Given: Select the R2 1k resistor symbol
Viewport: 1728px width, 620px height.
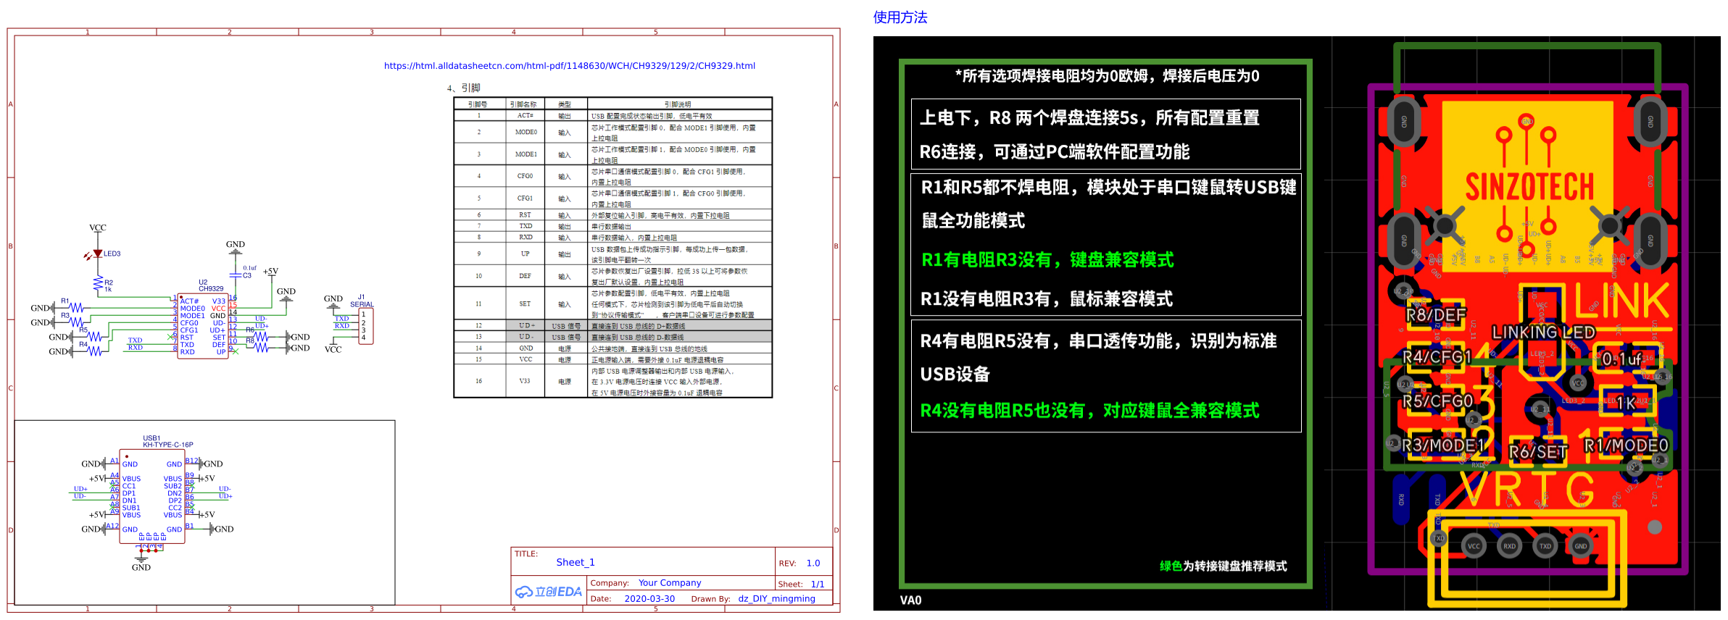Looking at the screenshot, I should click(99, 284).
